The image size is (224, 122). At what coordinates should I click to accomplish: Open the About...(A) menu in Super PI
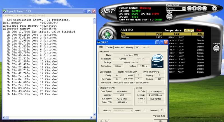[22, 15]
